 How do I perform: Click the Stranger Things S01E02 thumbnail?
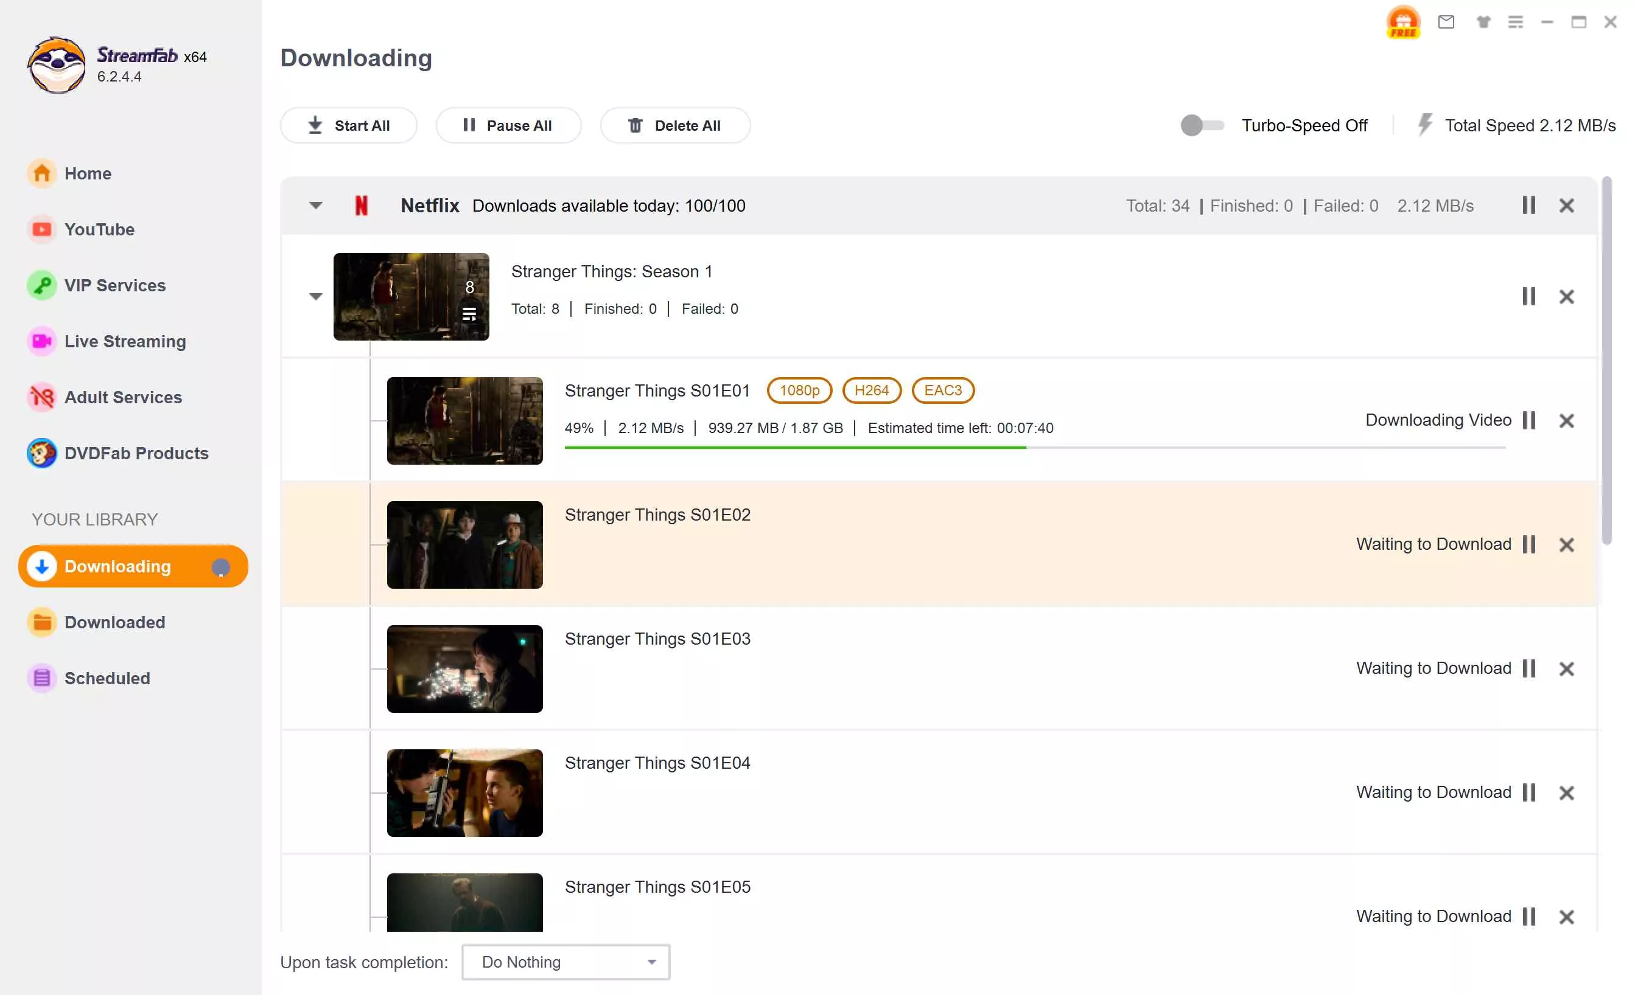click(x=464, y=544)
